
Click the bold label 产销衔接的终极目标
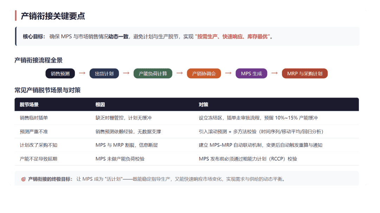tap(50, 179)
